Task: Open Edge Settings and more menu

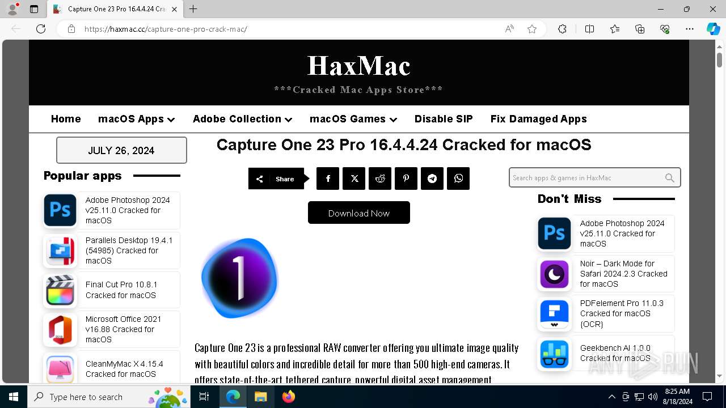Action: [690, 29]
